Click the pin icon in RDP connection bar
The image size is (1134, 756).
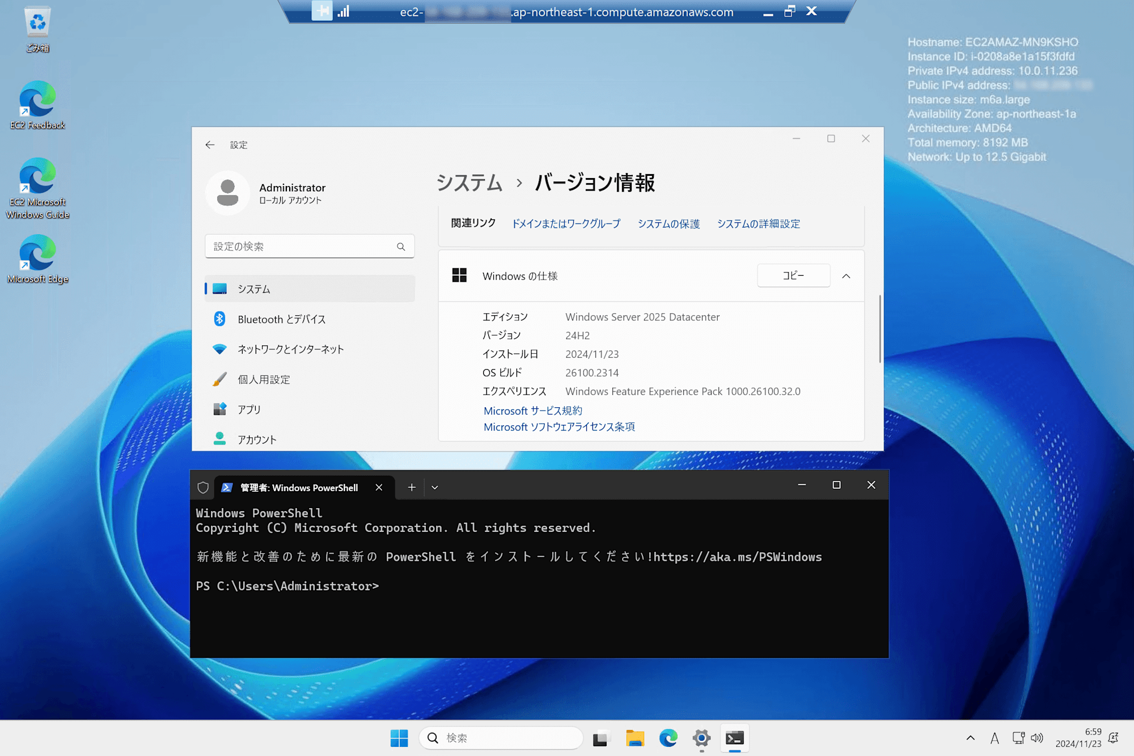322,11
